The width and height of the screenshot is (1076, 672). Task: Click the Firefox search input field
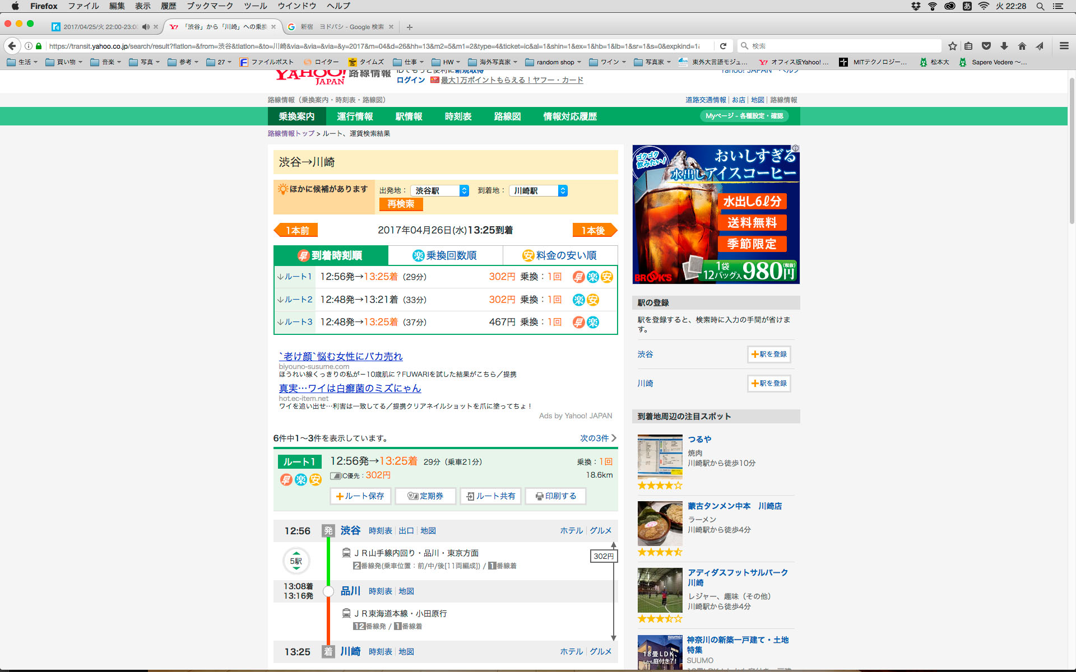pos(841,46)
